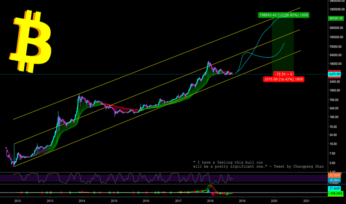Click the "160.00" price axis label
Screen dimensions: 346x204
pos(334,117)
